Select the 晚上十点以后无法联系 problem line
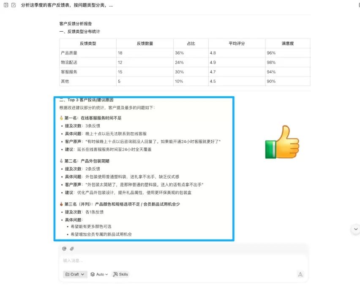This screenshot has width=360, height=286. [x=106, y=133]
